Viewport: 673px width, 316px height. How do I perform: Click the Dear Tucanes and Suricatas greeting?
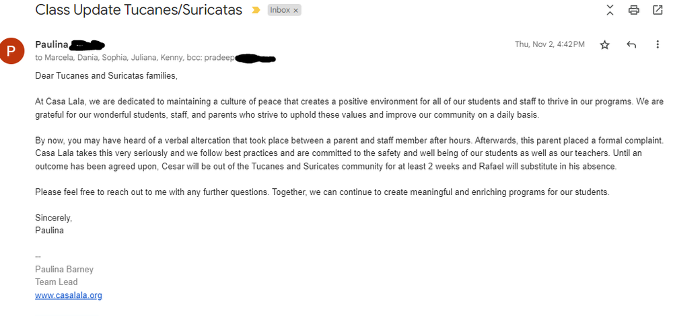click(x=106, y=75)
